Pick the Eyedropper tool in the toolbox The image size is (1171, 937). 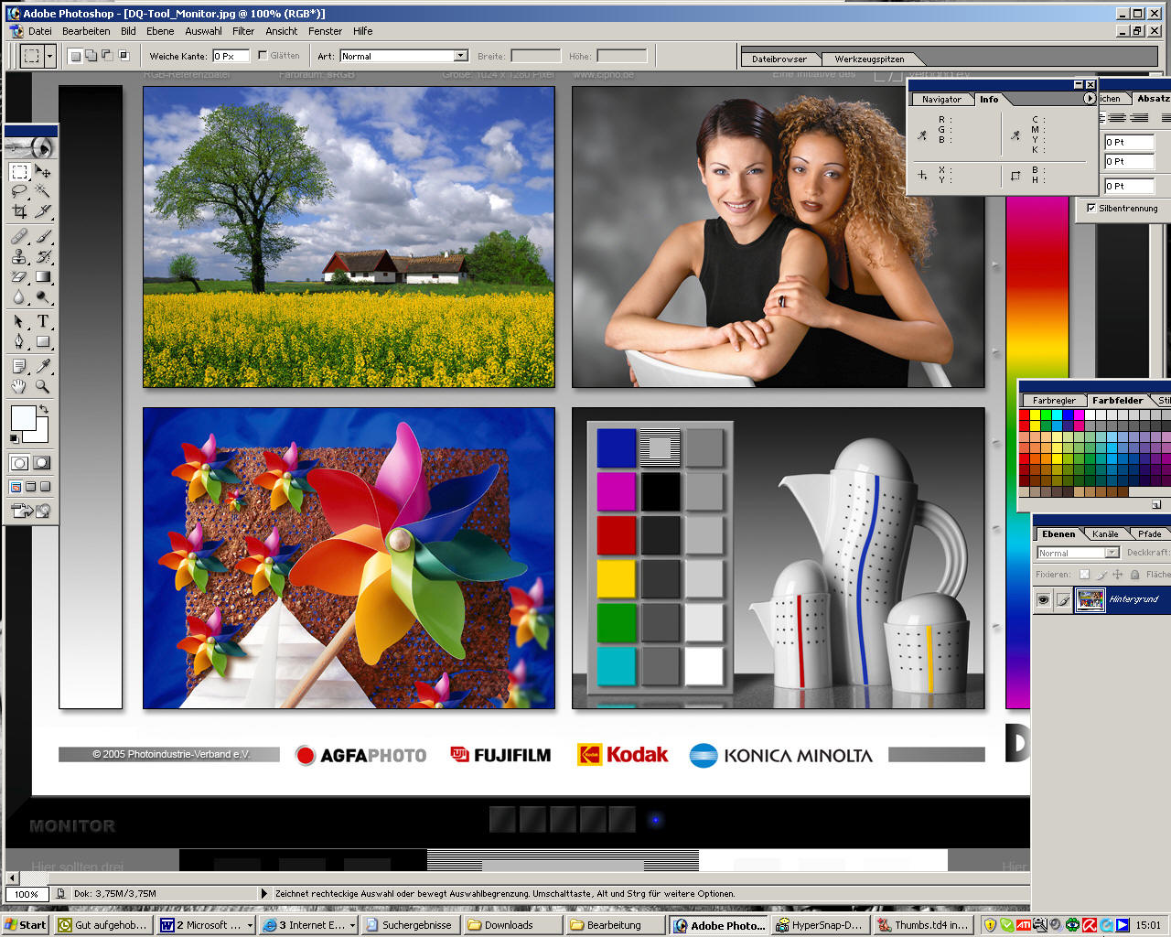coord(42,366)
